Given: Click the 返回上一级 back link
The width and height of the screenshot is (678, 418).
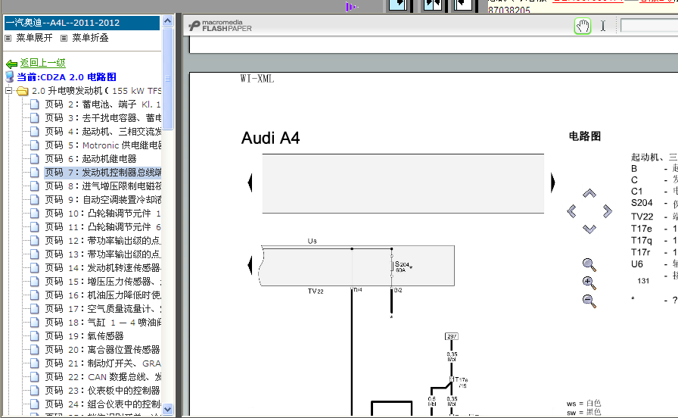Looking at the screenshot, I should [43, 63].
